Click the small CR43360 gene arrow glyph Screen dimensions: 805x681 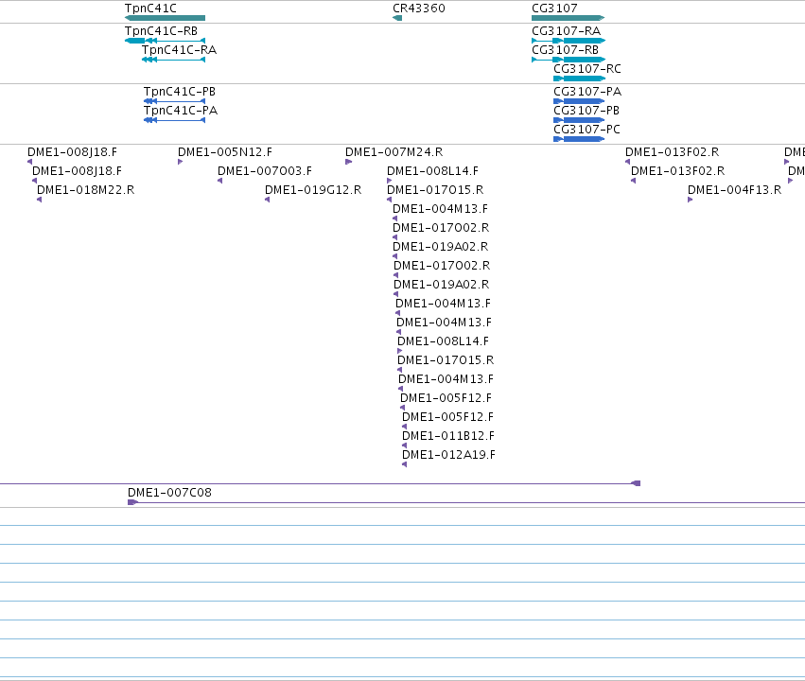pos(397,18)
